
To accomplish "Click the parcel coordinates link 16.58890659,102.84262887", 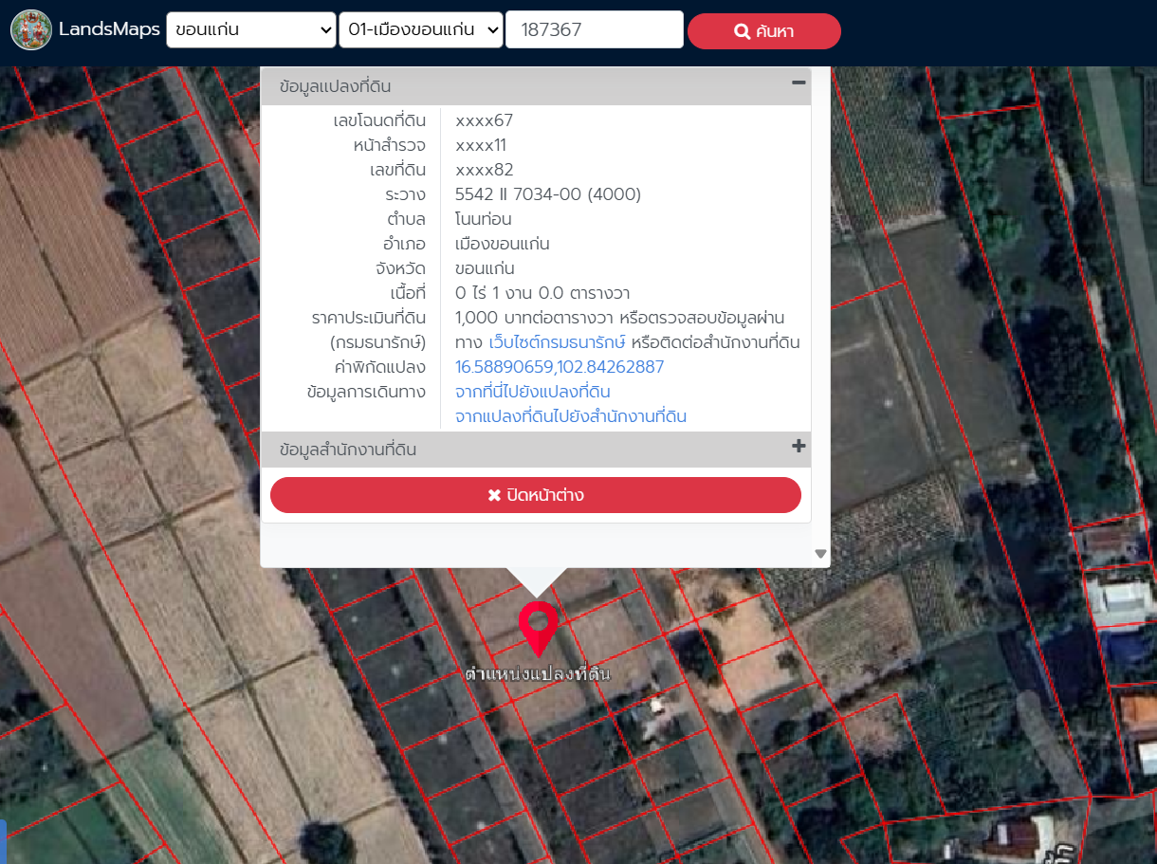I will (560, 367).
